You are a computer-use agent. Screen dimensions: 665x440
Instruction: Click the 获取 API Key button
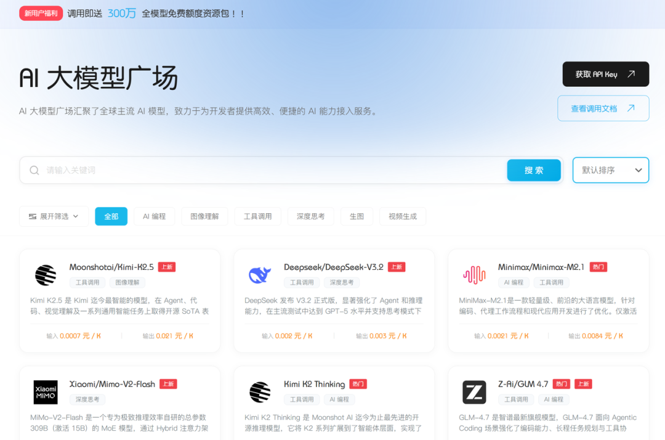606,74
